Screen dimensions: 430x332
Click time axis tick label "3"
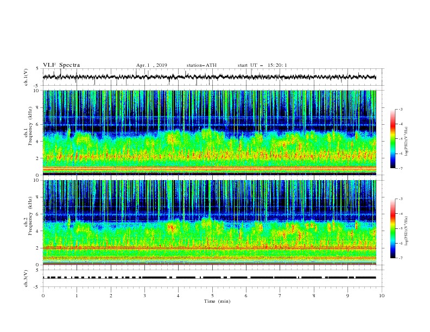[145, 296]
